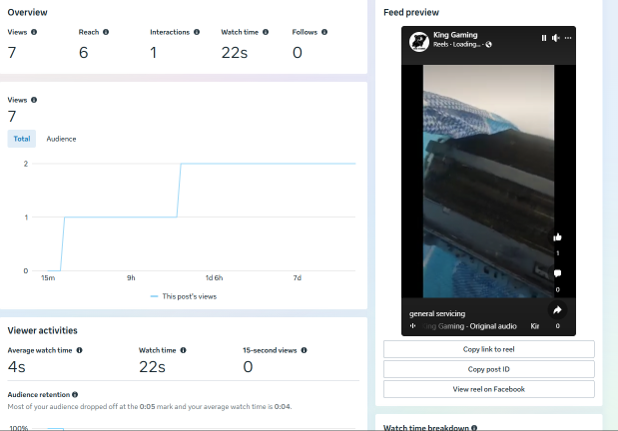Image resolution: width=618 pixels, height=431 pixels.
Task: Pause the reel in feed preview
Action: (x=544, y=38)
